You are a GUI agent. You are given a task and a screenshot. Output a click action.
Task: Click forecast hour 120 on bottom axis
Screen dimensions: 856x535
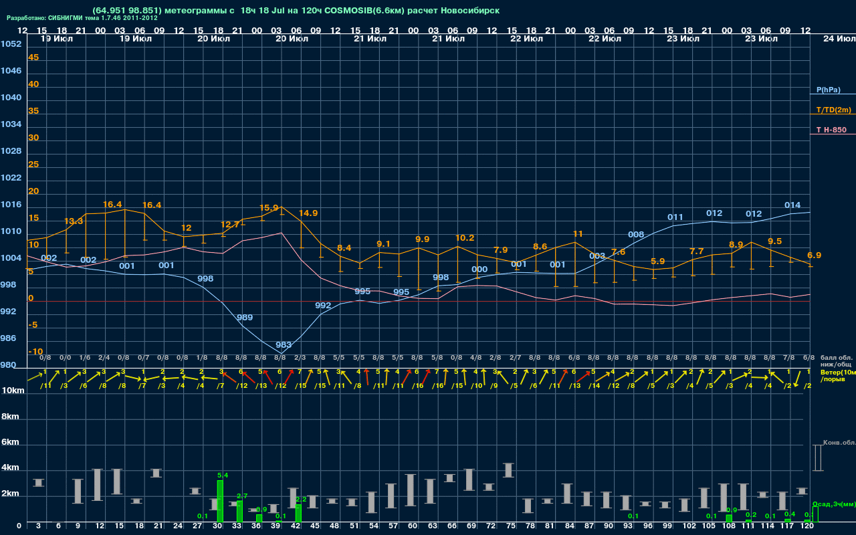pyautogui.click(x=807, y=527)
